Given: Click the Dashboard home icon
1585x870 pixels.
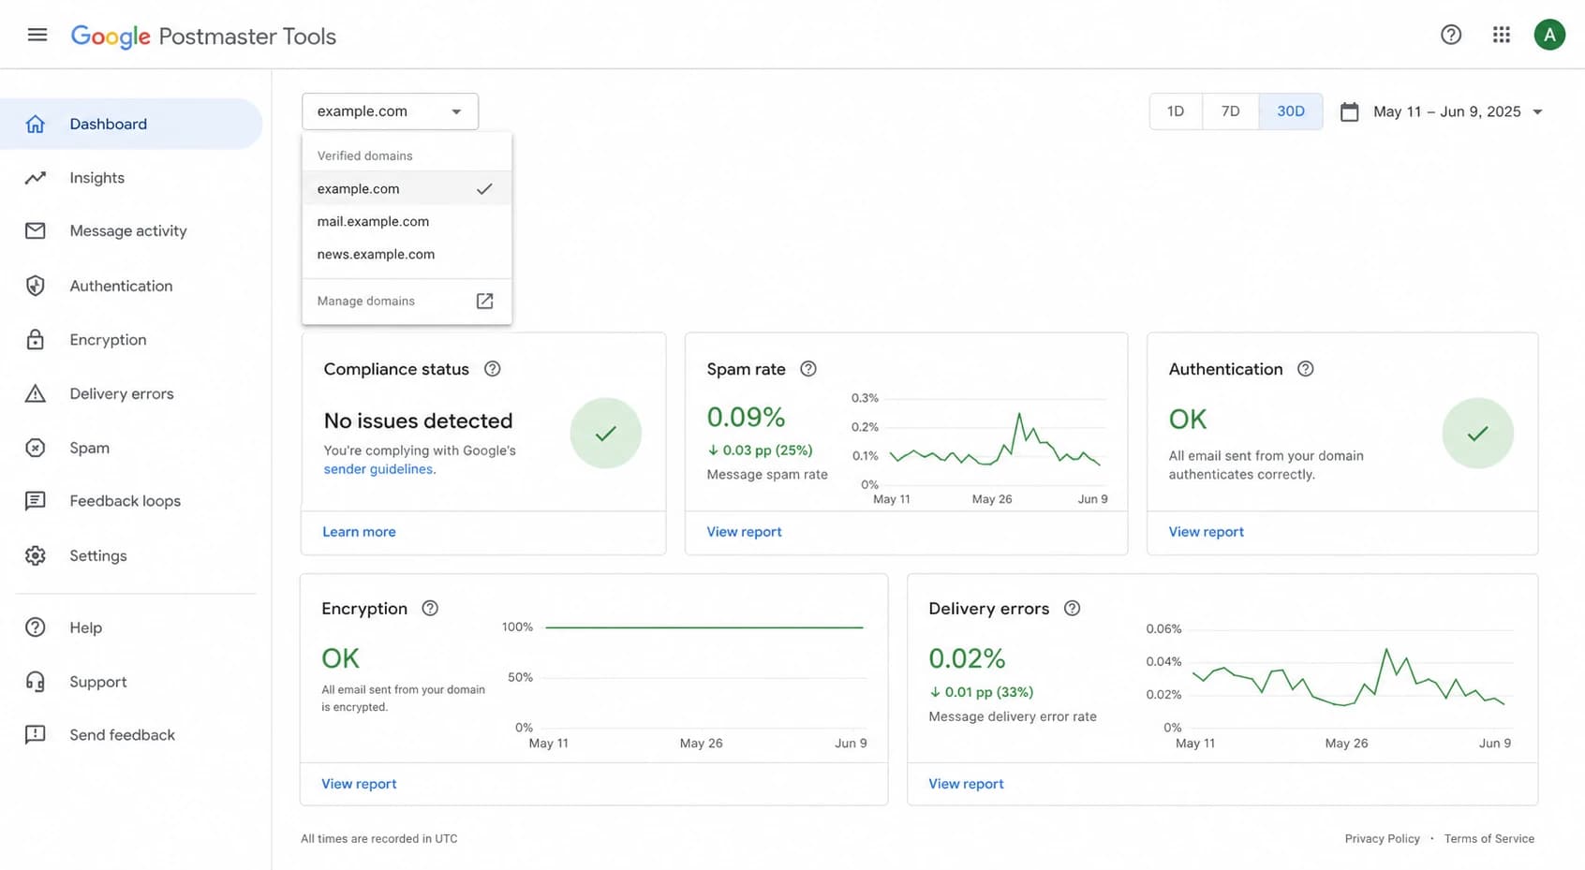Looking at the screenshot, I should pyautogui.click(x=36, y=124).
